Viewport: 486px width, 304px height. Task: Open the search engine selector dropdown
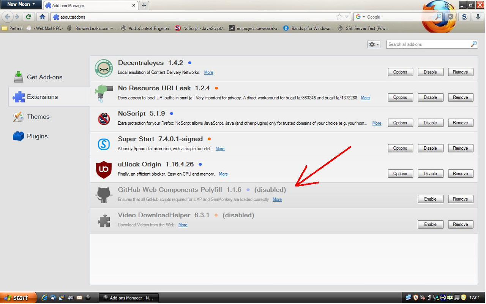360,17
